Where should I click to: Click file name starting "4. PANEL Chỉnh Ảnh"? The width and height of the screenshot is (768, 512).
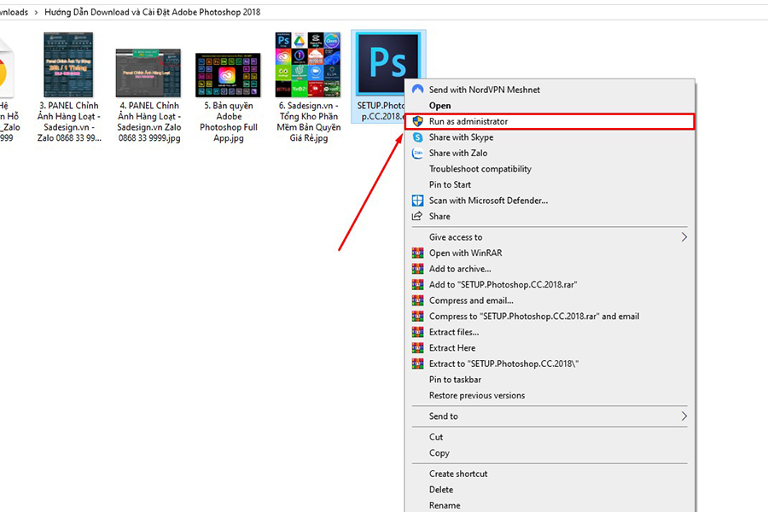148,121
